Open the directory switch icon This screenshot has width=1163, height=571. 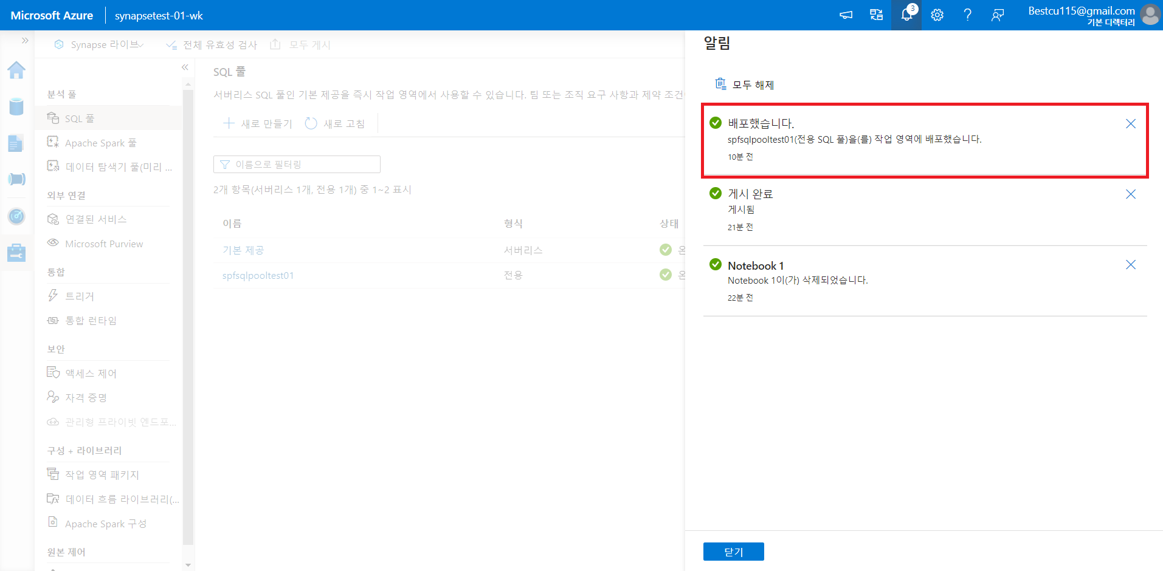pos(876,15)
